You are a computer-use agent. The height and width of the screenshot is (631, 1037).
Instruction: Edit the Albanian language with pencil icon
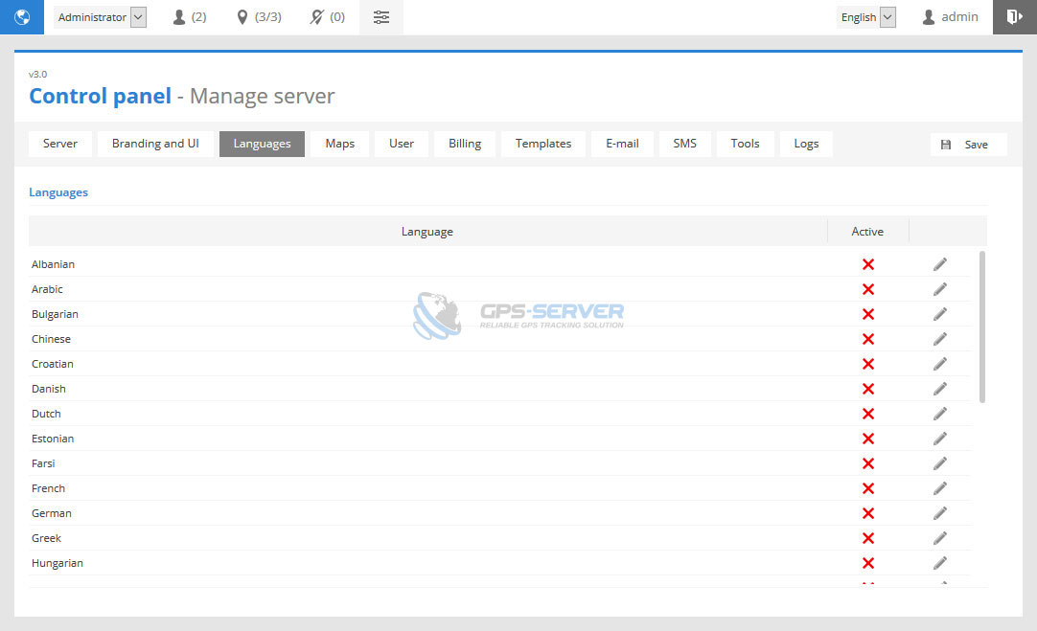click(940, 264)
